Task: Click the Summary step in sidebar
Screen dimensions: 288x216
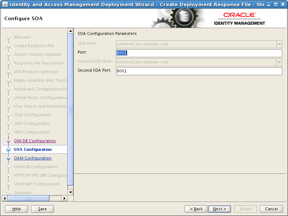Action: (23, 193)
